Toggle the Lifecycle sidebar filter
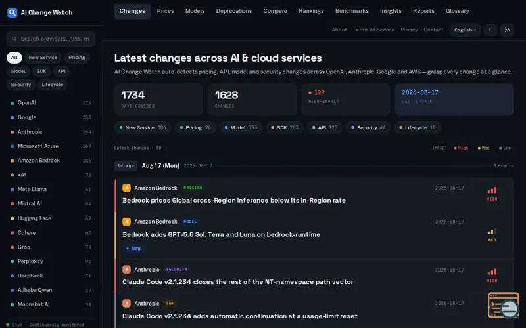Screen dimensions: 526x328 [x=53, y=85]
